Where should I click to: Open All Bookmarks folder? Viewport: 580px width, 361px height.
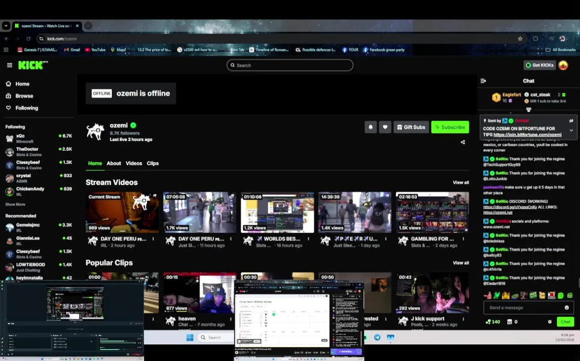tap(560, 50)
